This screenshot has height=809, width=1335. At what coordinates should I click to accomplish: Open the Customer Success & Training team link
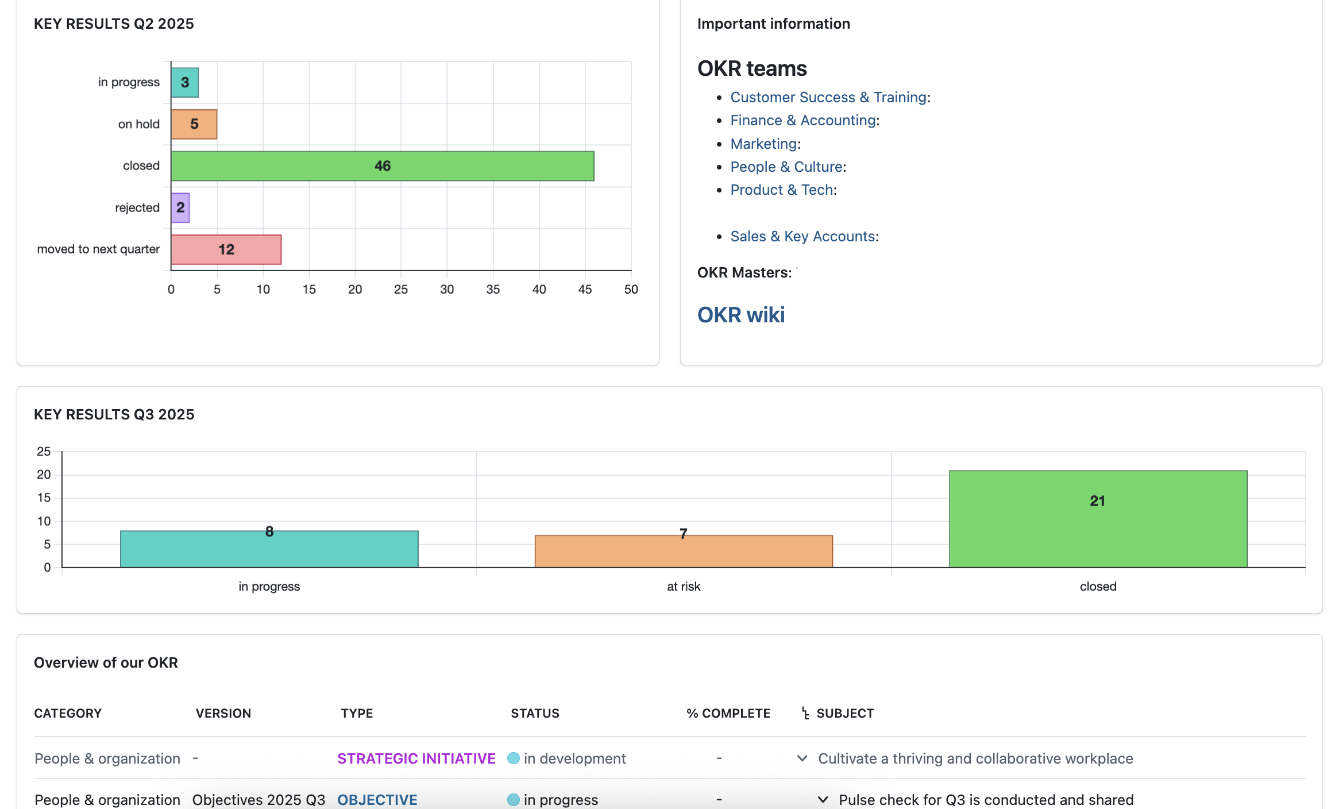tap(828, 97)
